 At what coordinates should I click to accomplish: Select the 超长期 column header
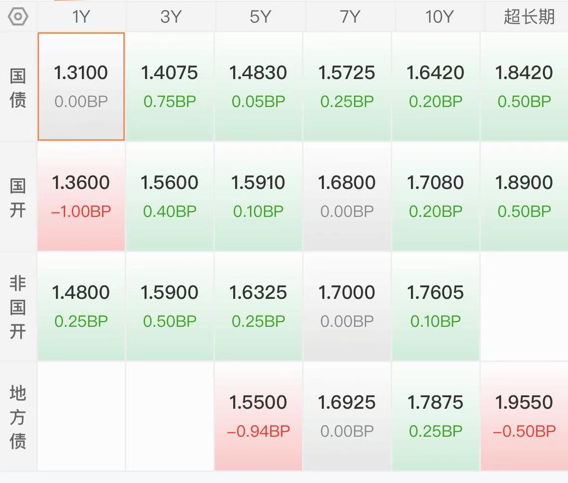click(x=529, y=17)
